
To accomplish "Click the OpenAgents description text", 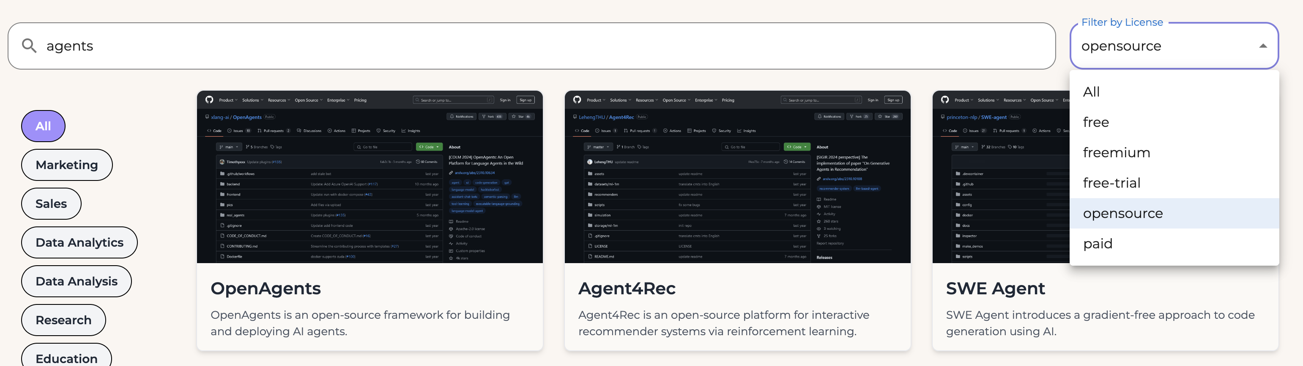I will [360, 323].
